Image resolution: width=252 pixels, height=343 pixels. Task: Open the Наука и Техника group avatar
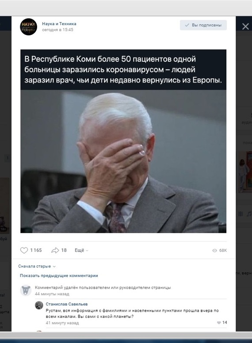28,27
